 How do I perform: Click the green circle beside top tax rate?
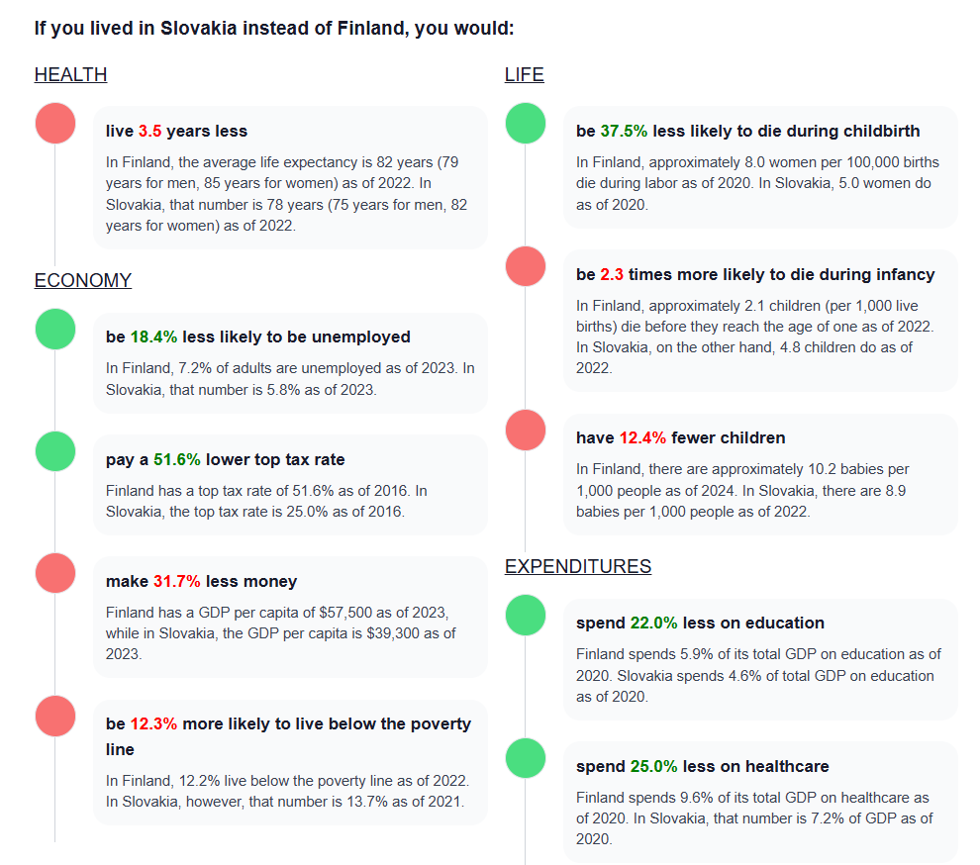pyautogui.click(x=55, y=451)
